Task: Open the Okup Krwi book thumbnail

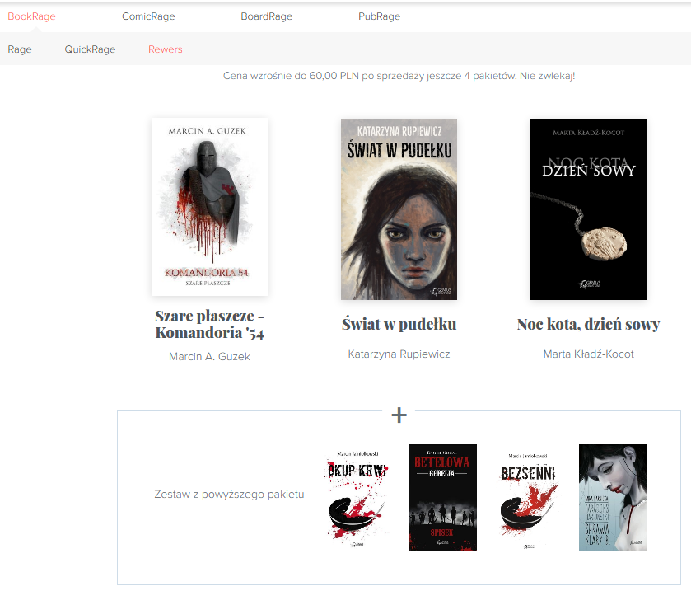Action: (357, 498)
